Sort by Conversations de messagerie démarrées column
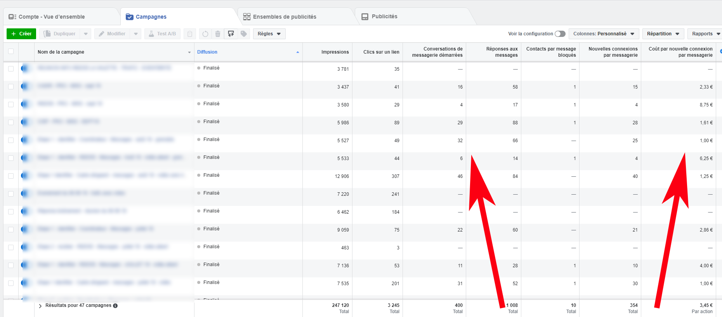Viewport: 722px width, 317px height. point(437,52)
